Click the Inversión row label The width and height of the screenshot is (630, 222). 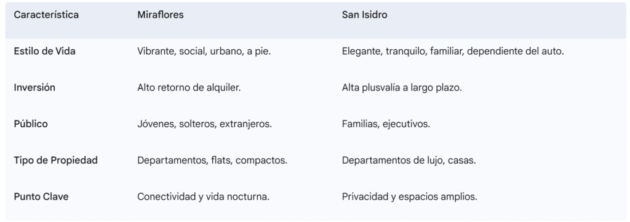coord(34,87)
